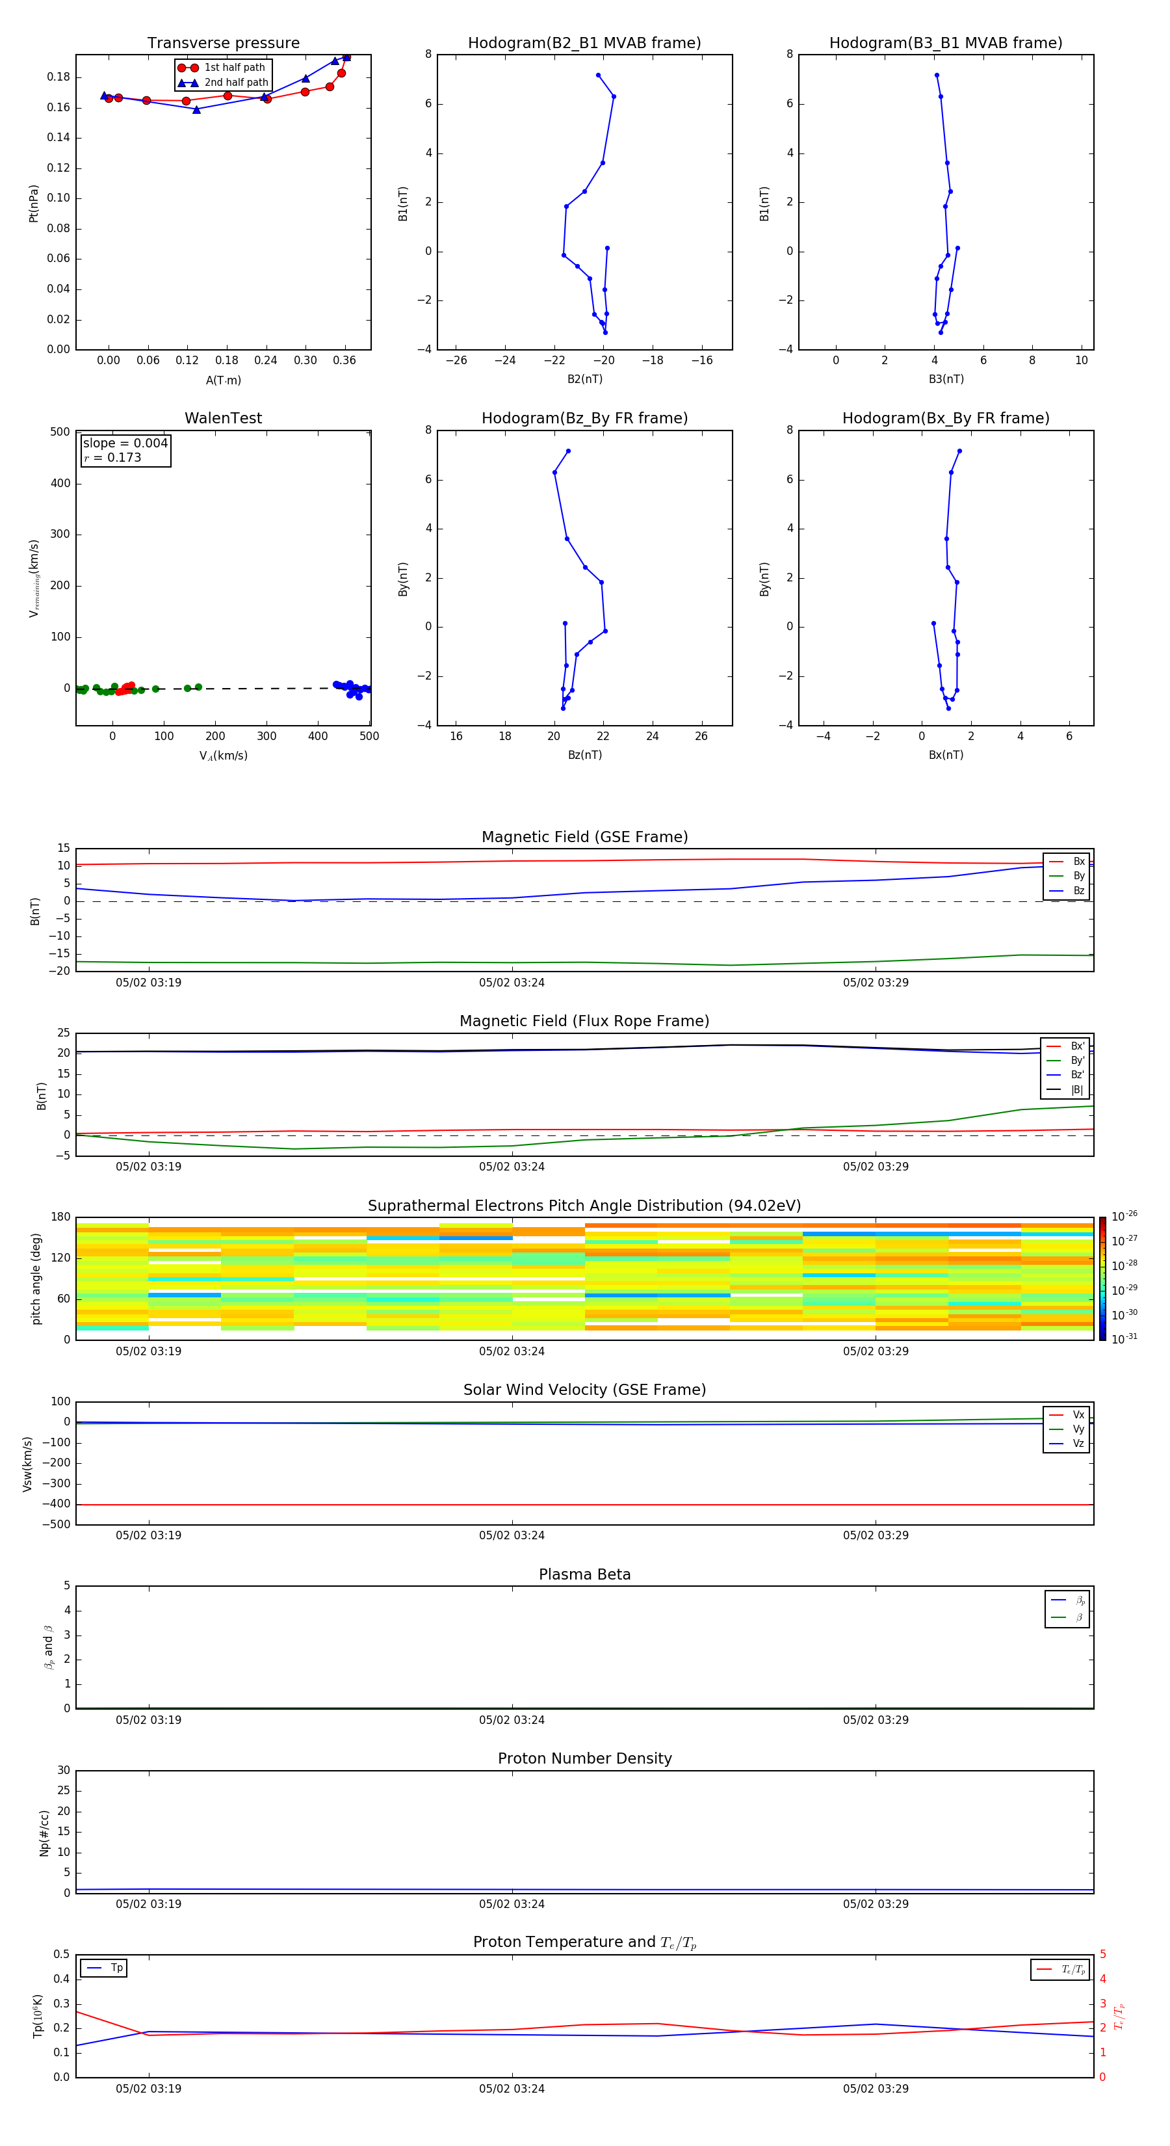Select the |B| entry in Flux Rope legend
Screen dimensions: 1170x2146
coord(1066,1090)
